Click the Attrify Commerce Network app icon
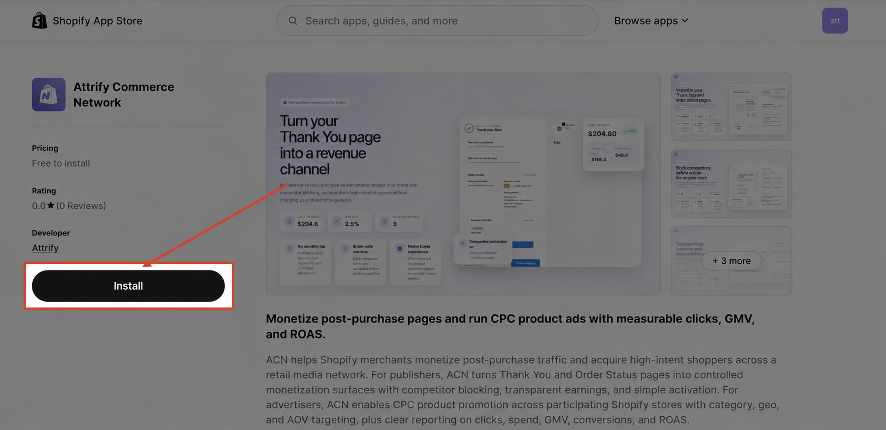The image size is (886, 430). [49, 94]
